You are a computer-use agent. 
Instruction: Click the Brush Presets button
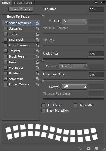[x=21, y=9]
